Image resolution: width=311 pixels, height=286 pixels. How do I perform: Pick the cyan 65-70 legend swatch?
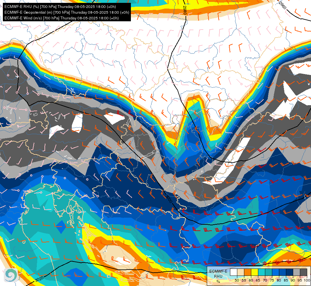(x=262, y=272)
